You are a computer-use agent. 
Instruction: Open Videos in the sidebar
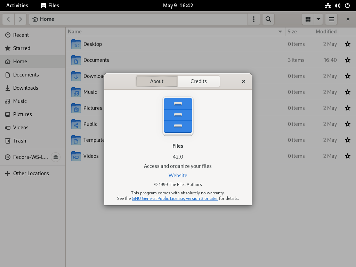tap(33, 127)
